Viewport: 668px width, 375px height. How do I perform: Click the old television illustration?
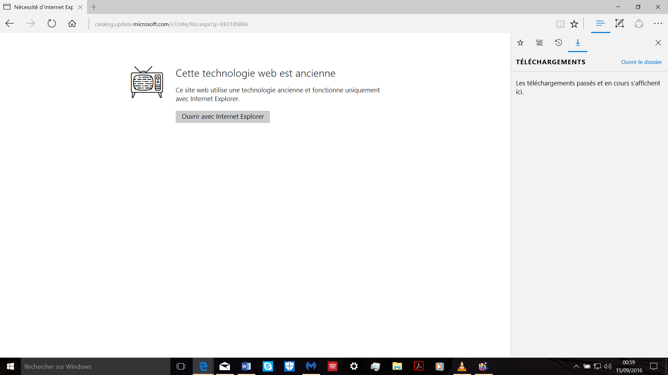tap(147, 82)
